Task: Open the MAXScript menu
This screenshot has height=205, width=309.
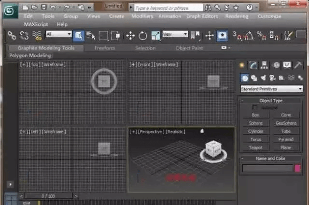Action: click(36, 25)
